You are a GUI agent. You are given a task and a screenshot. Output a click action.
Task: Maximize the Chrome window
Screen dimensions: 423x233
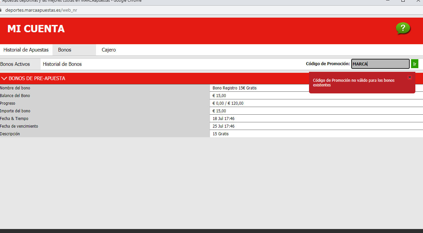coord(403,1)
